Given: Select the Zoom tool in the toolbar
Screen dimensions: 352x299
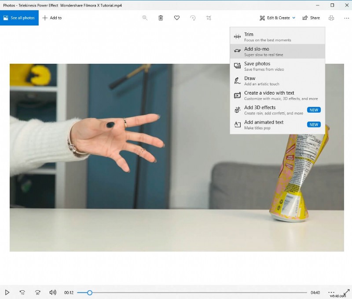Looking at the screenshot, I should [145, 18].
